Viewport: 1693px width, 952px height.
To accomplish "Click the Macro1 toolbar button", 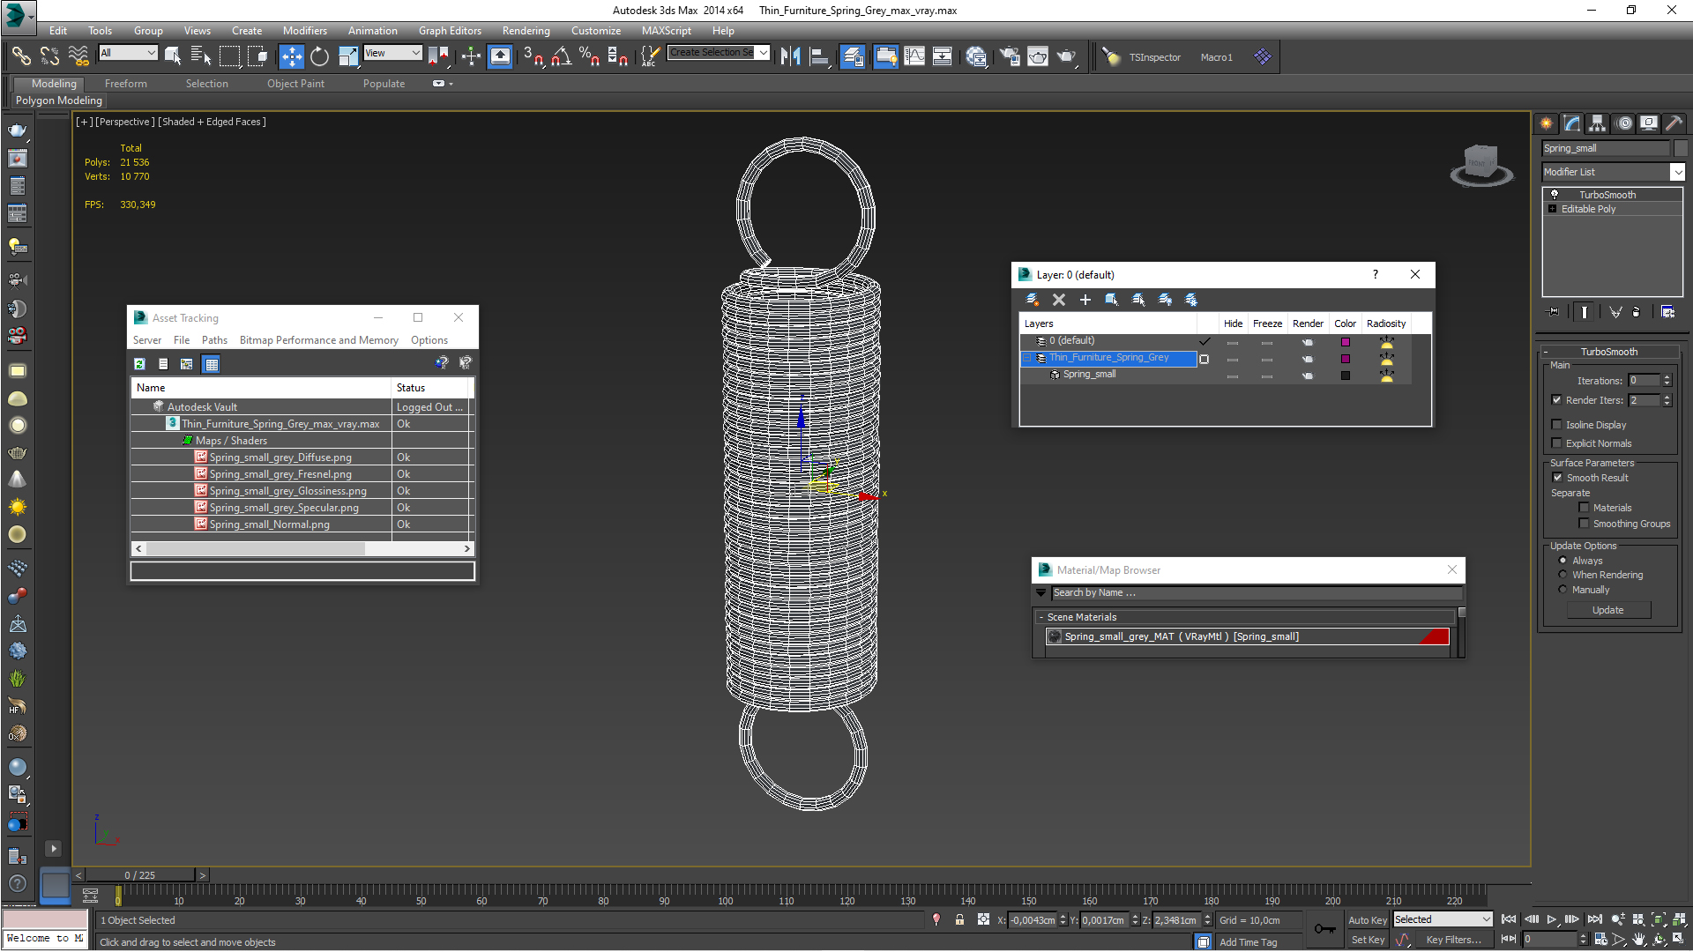I will 1216,57.
